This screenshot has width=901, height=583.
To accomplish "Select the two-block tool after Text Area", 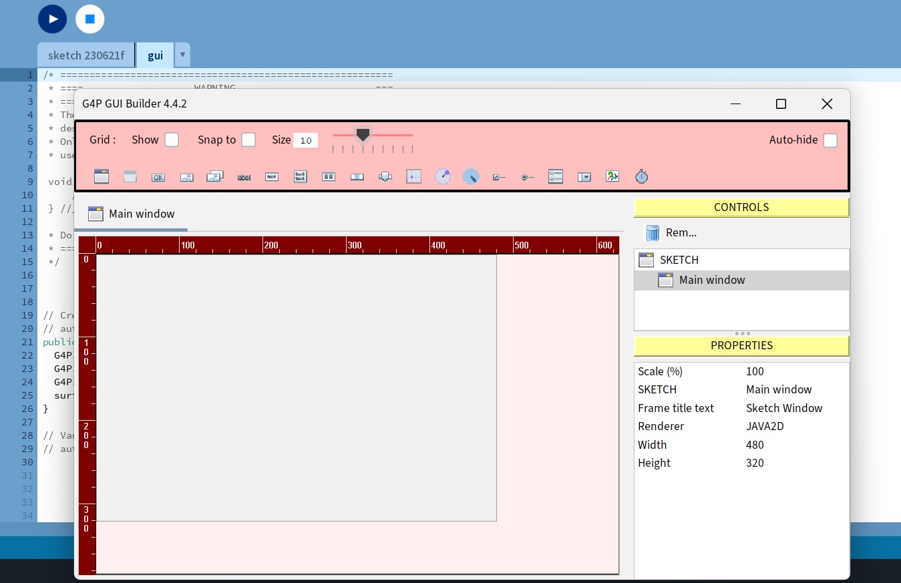I will pos(329,177).
